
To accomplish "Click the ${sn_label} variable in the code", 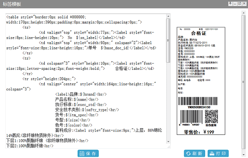I will pos(87,38).
